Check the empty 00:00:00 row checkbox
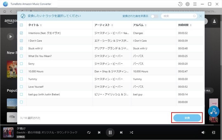 (x=21, y=102)
